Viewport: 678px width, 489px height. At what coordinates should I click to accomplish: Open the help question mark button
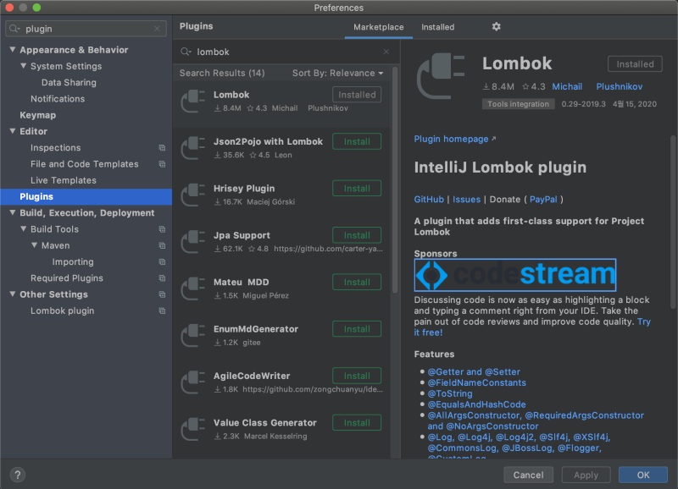click(17, 475)
